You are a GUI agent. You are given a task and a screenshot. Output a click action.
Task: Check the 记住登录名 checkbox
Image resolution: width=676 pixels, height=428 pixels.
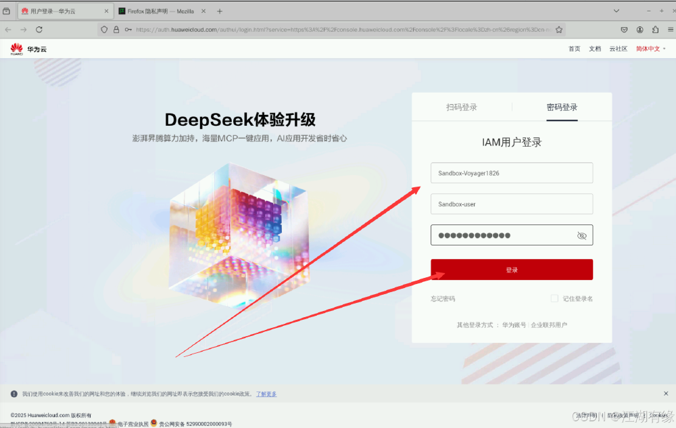click(x=554, y=298)
